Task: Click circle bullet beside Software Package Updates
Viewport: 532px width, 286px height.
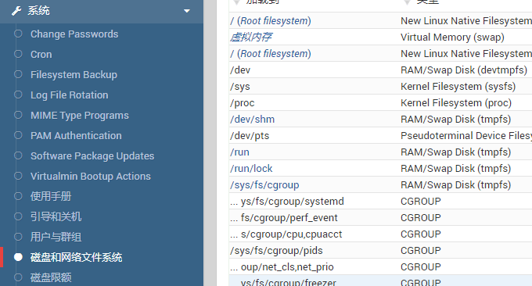Action: tap(18, 156)
